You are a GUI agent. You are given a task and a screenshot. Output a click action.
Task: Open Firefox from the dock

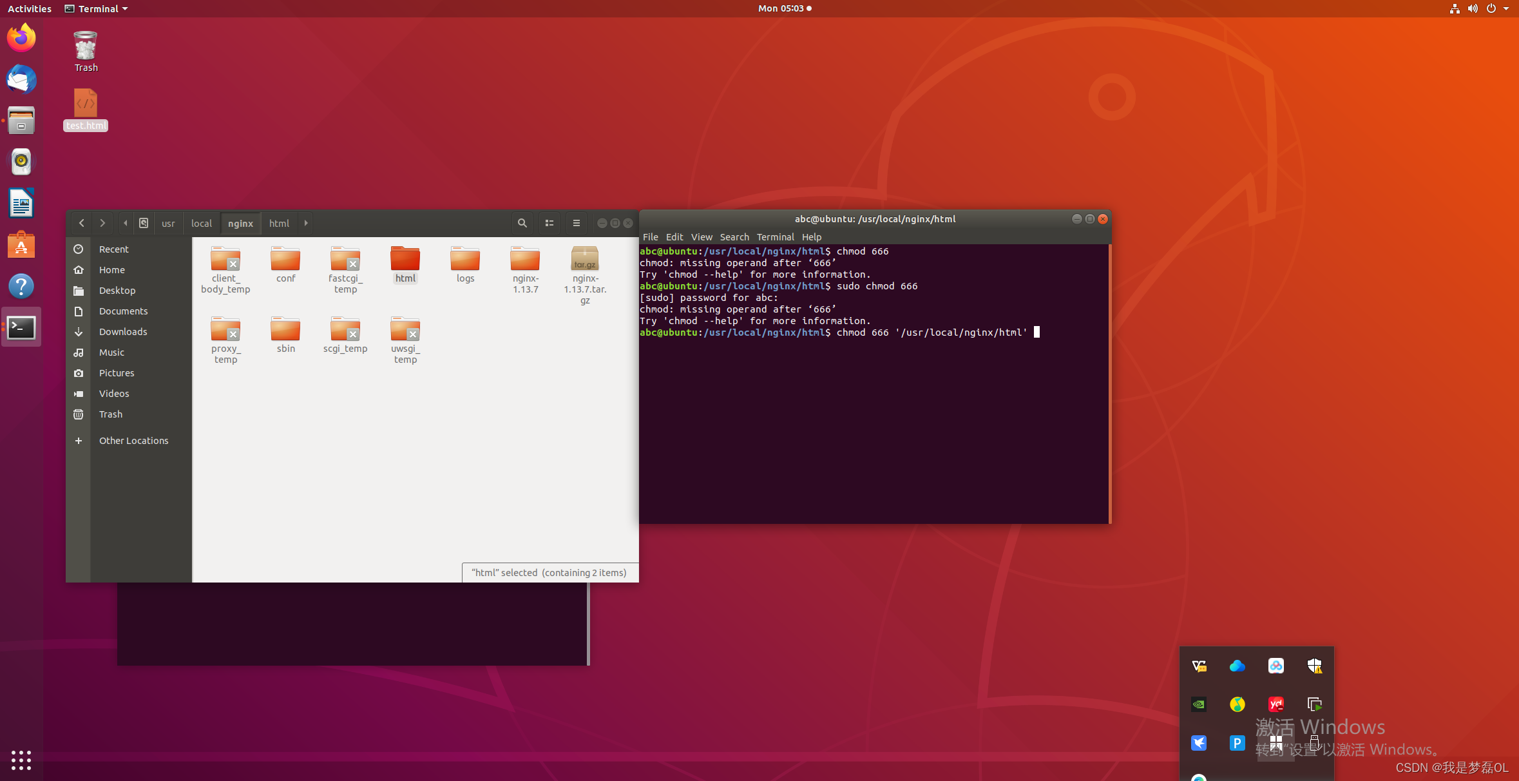click(x=21, y=38)
